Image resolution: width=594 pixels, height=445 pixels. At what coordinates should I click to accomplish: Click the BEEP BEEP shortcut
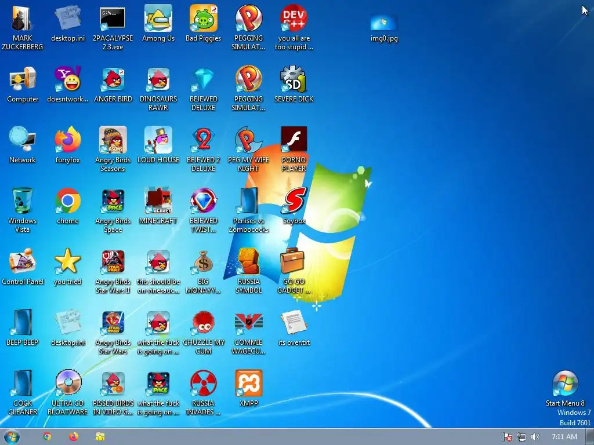[x=23, y=328]
